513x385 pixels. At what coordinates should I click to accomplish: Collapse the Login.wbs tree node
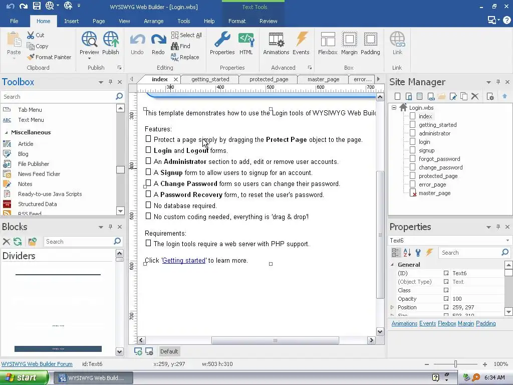coord(394,107)
